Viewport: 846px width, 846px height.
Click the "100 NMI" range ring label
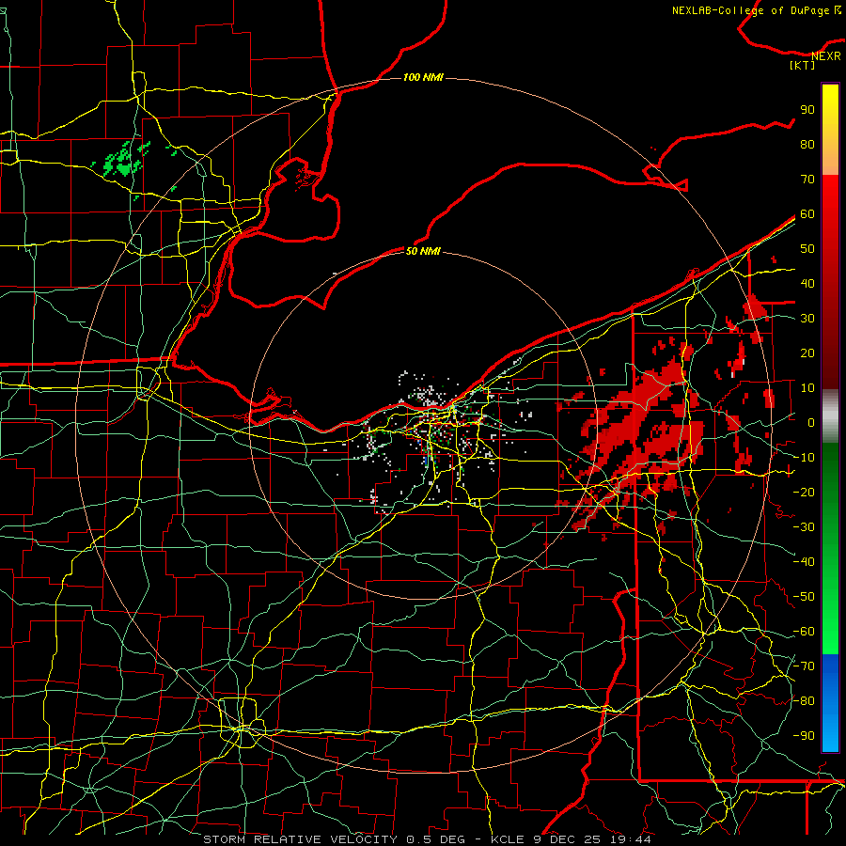[423, 78]
